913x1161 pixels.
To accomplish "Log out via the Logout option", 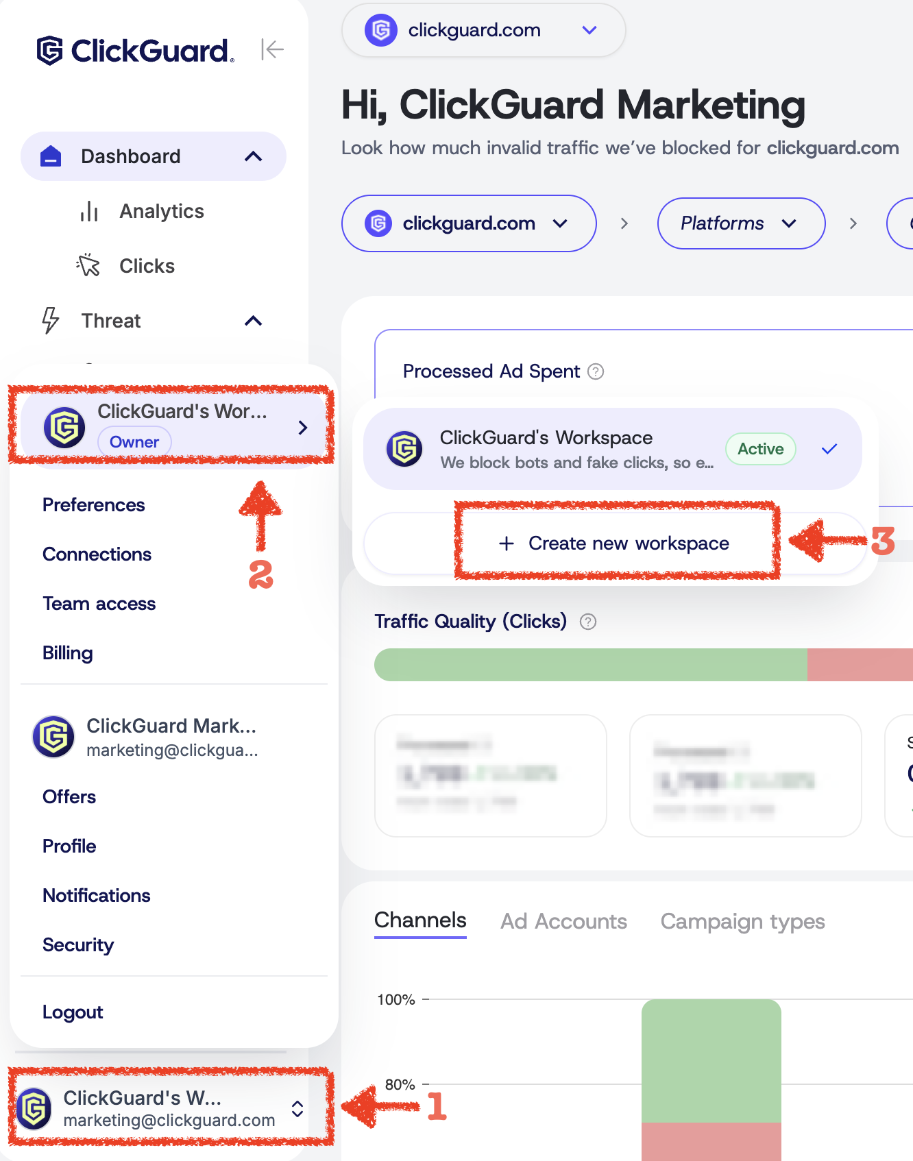I will tap(73, 1012).
